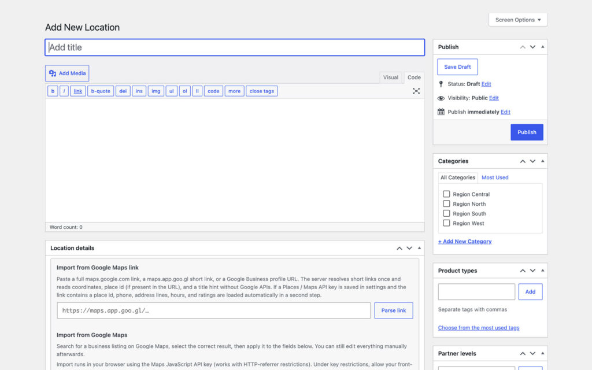592x370 pixels.
Task: Move Categories panel up
Action: [x=523, y=161]
